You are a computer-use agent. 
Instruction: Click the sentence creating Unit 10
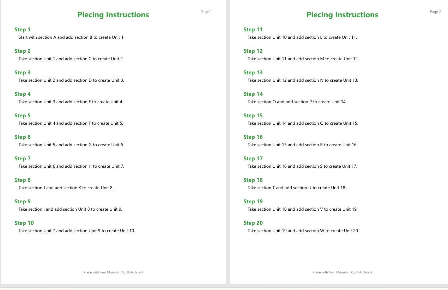pos(77,231)
